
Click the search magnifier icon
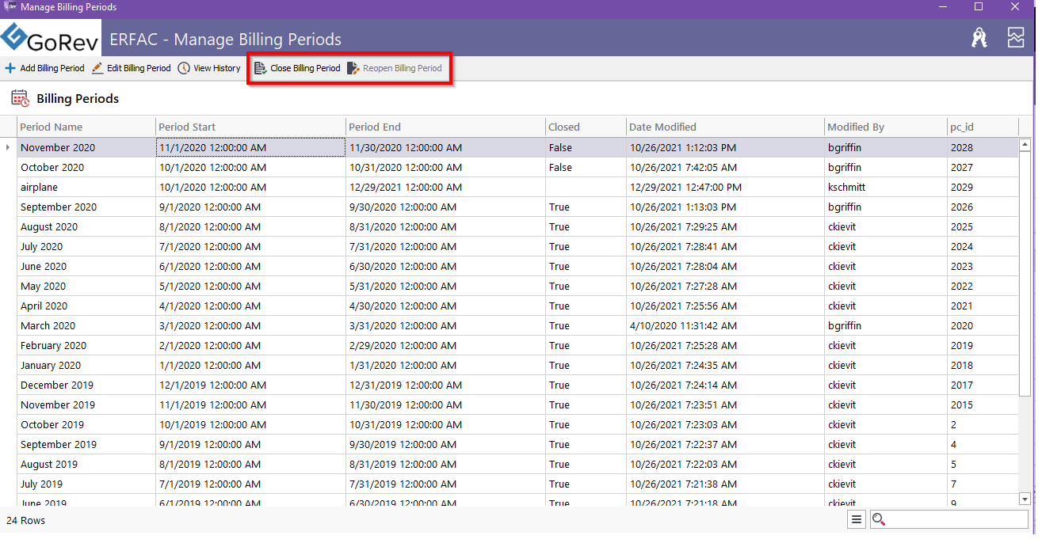878,519
